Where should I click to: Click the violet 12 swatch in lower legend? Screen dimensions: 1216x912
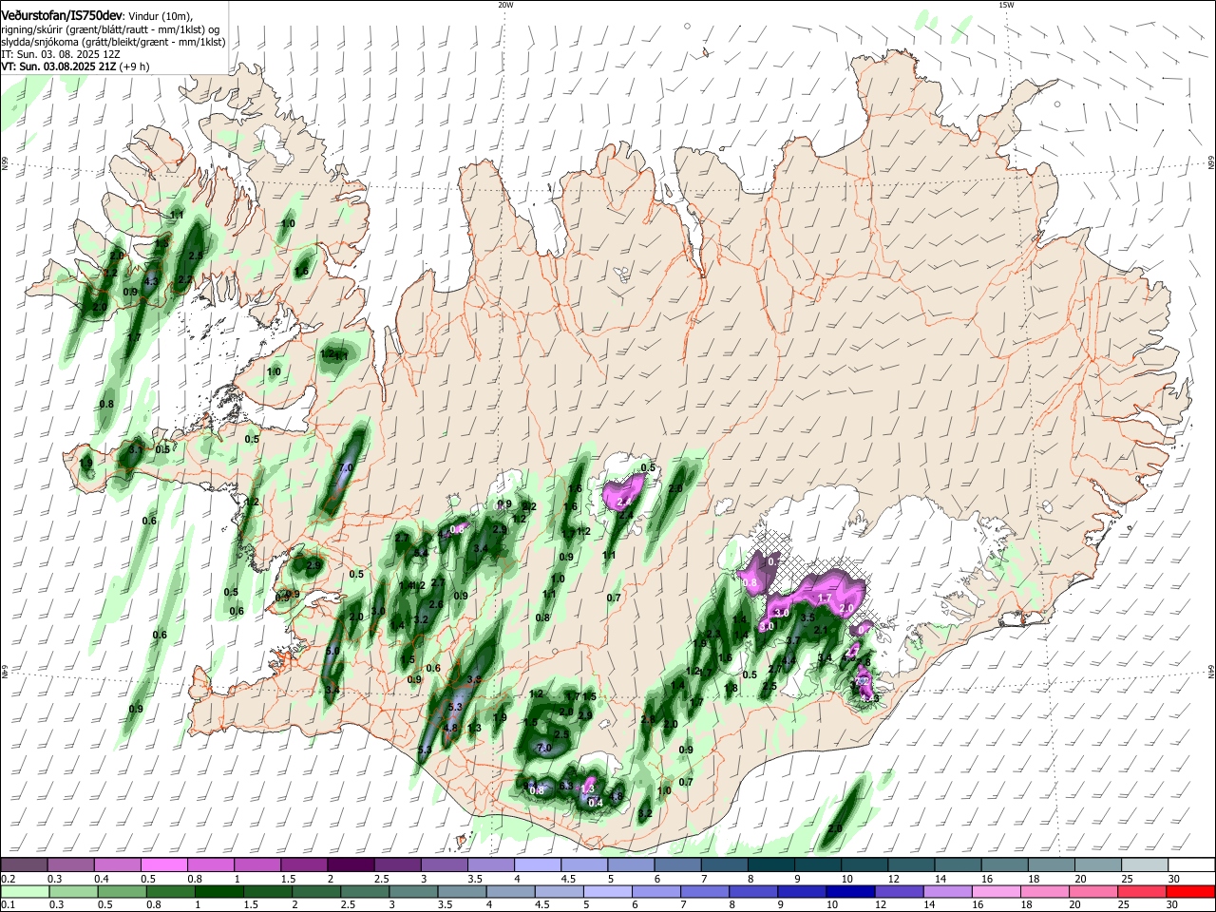[897, 891]
